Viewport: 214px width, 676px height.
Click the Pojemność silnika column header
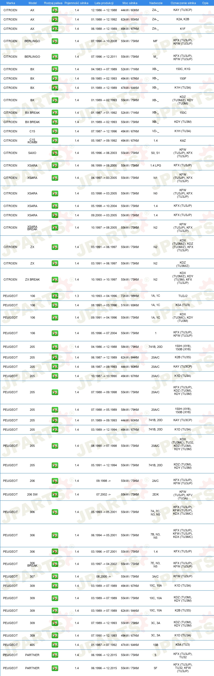76,3
